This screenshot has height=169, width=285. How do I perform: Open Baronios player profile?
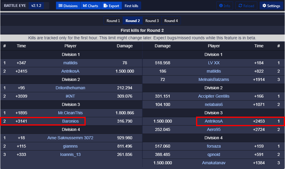[70, 121]
